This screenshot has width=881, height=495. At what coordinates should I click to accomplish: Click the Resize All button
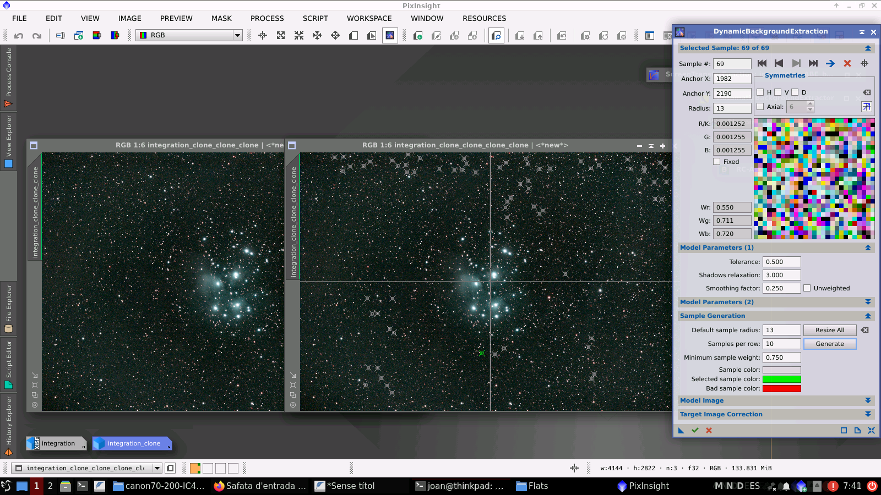pos(830,330)
